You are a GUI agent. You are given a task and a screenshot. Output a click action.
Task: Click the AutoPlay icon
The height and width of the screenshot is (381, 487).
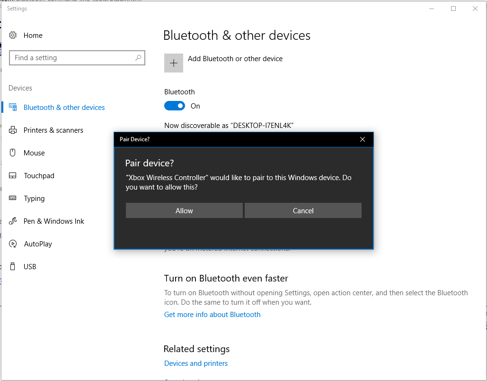tap(13, 244)
